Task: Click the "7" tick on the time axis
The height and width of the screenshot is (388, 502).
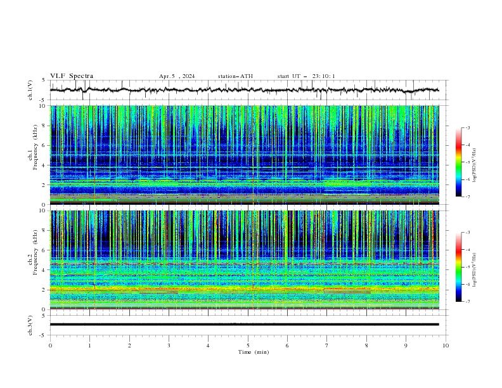Action: [x=327, y=346]
